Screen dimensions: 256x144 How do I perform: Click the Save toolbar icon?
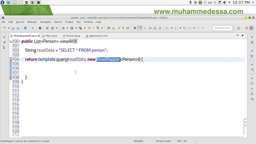pos(13,28)
